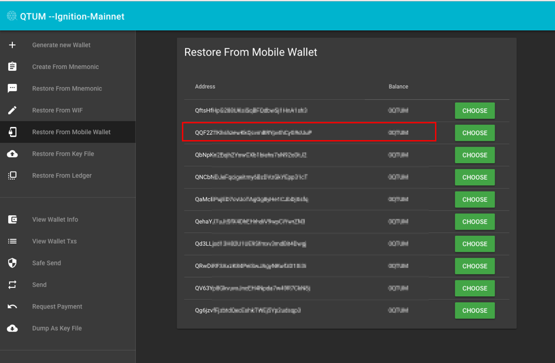
Task: Click the chat bubble icon for Restore From Mnemonic
Action: tap(12, 88)
